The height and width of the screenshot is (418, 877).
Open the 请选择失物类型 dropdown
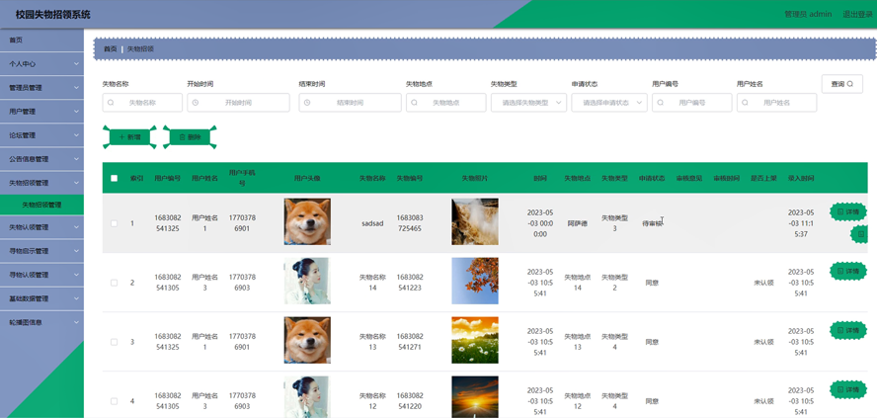pos(529,103)
